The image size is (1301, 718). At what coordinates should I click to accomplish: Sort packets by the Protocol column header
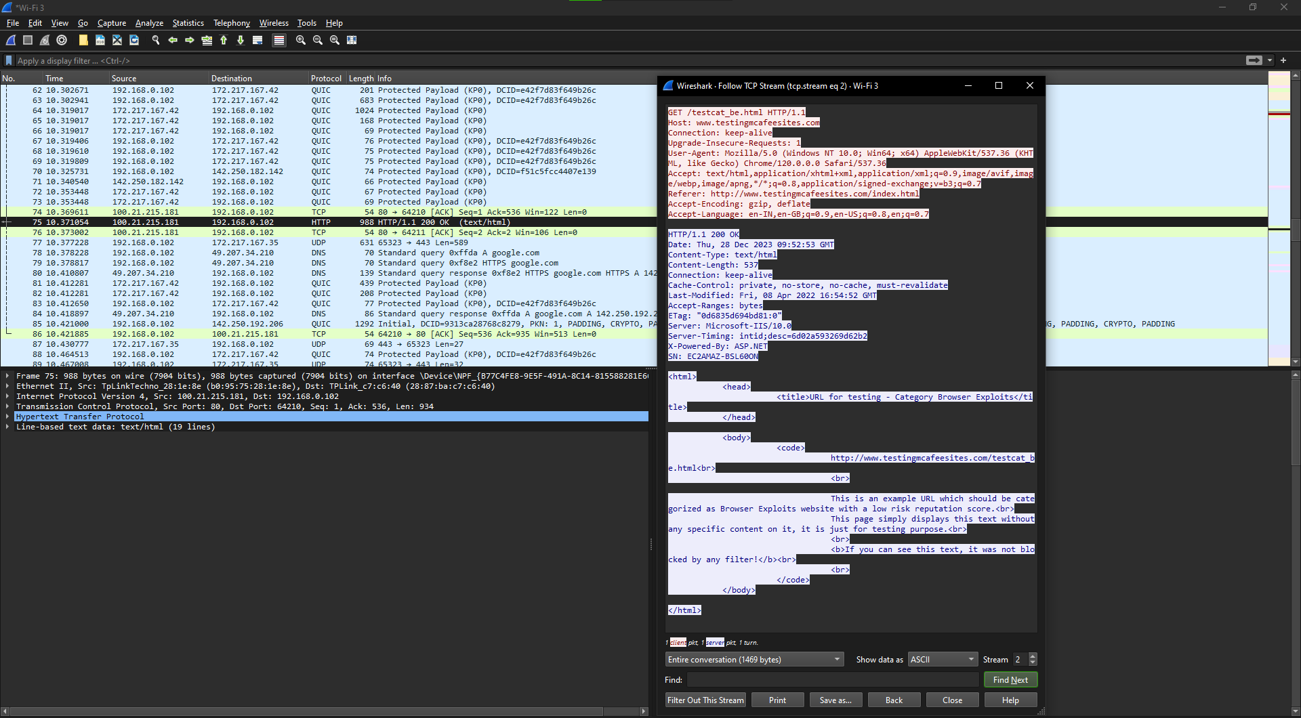326,79
